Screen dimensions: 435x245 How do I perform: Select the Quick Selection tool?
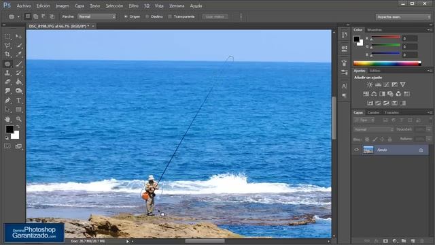tap(18, 46)
